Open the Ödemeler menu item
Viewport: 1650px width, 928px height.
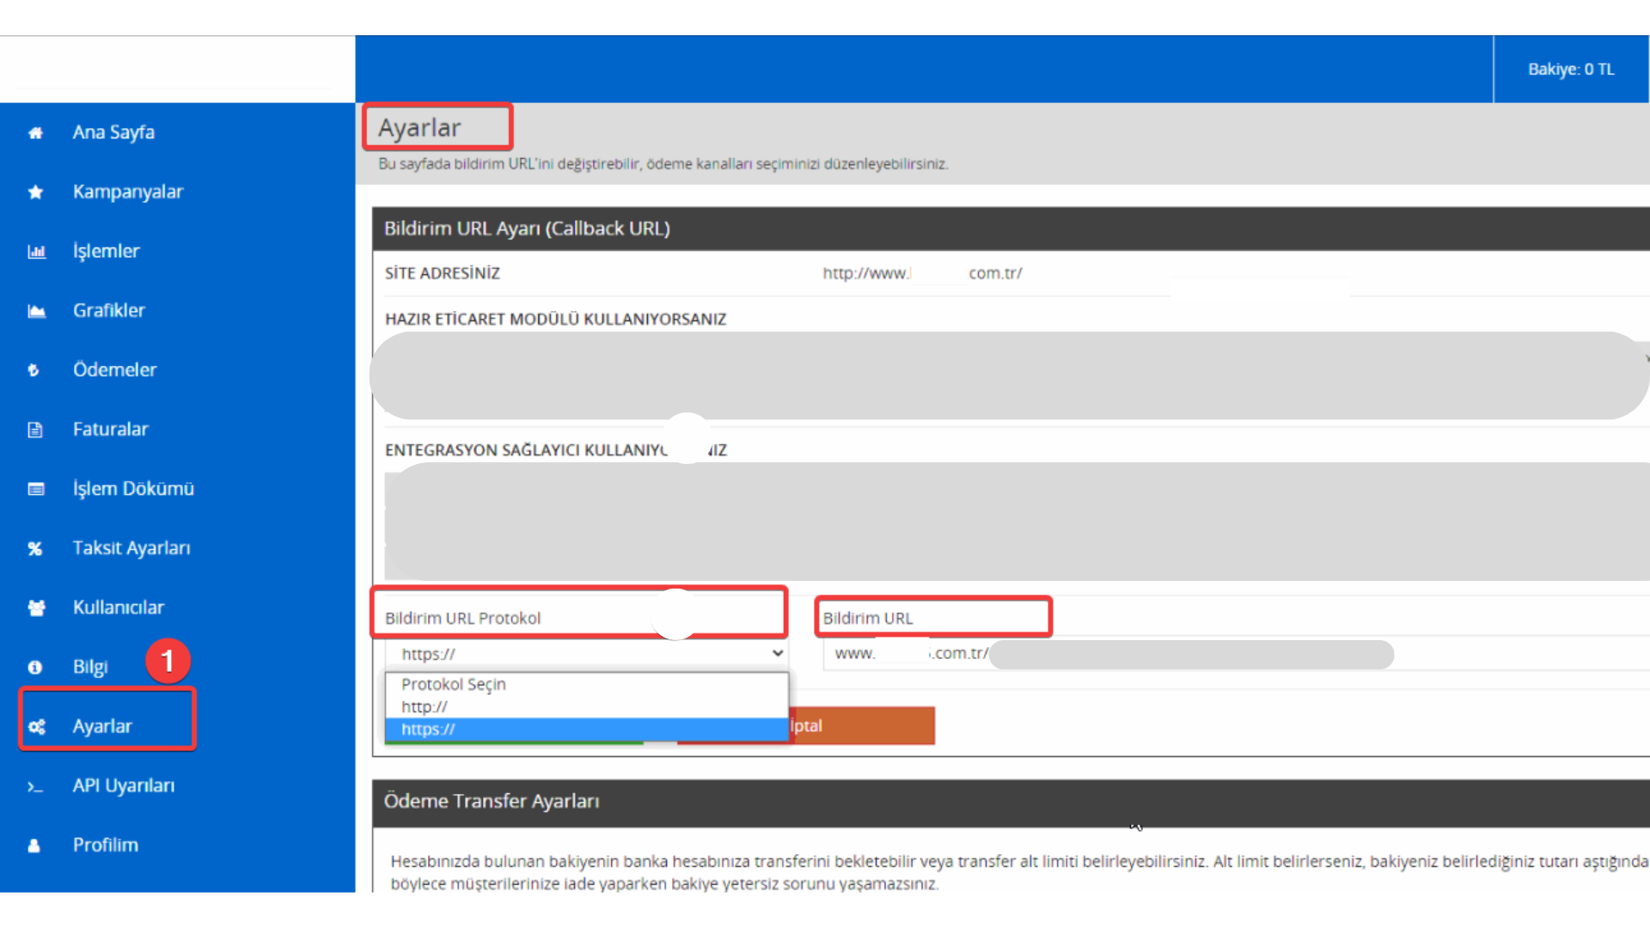(x=114, y=370)
